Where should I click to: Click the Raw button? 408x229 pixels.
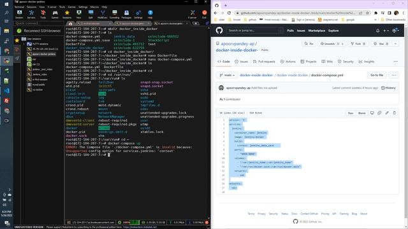351,113
